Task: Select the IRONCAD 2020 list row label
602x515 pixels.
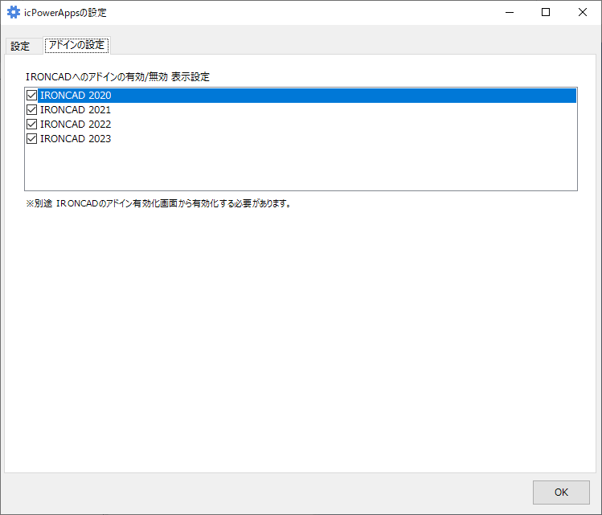Action: click(76, 96)
